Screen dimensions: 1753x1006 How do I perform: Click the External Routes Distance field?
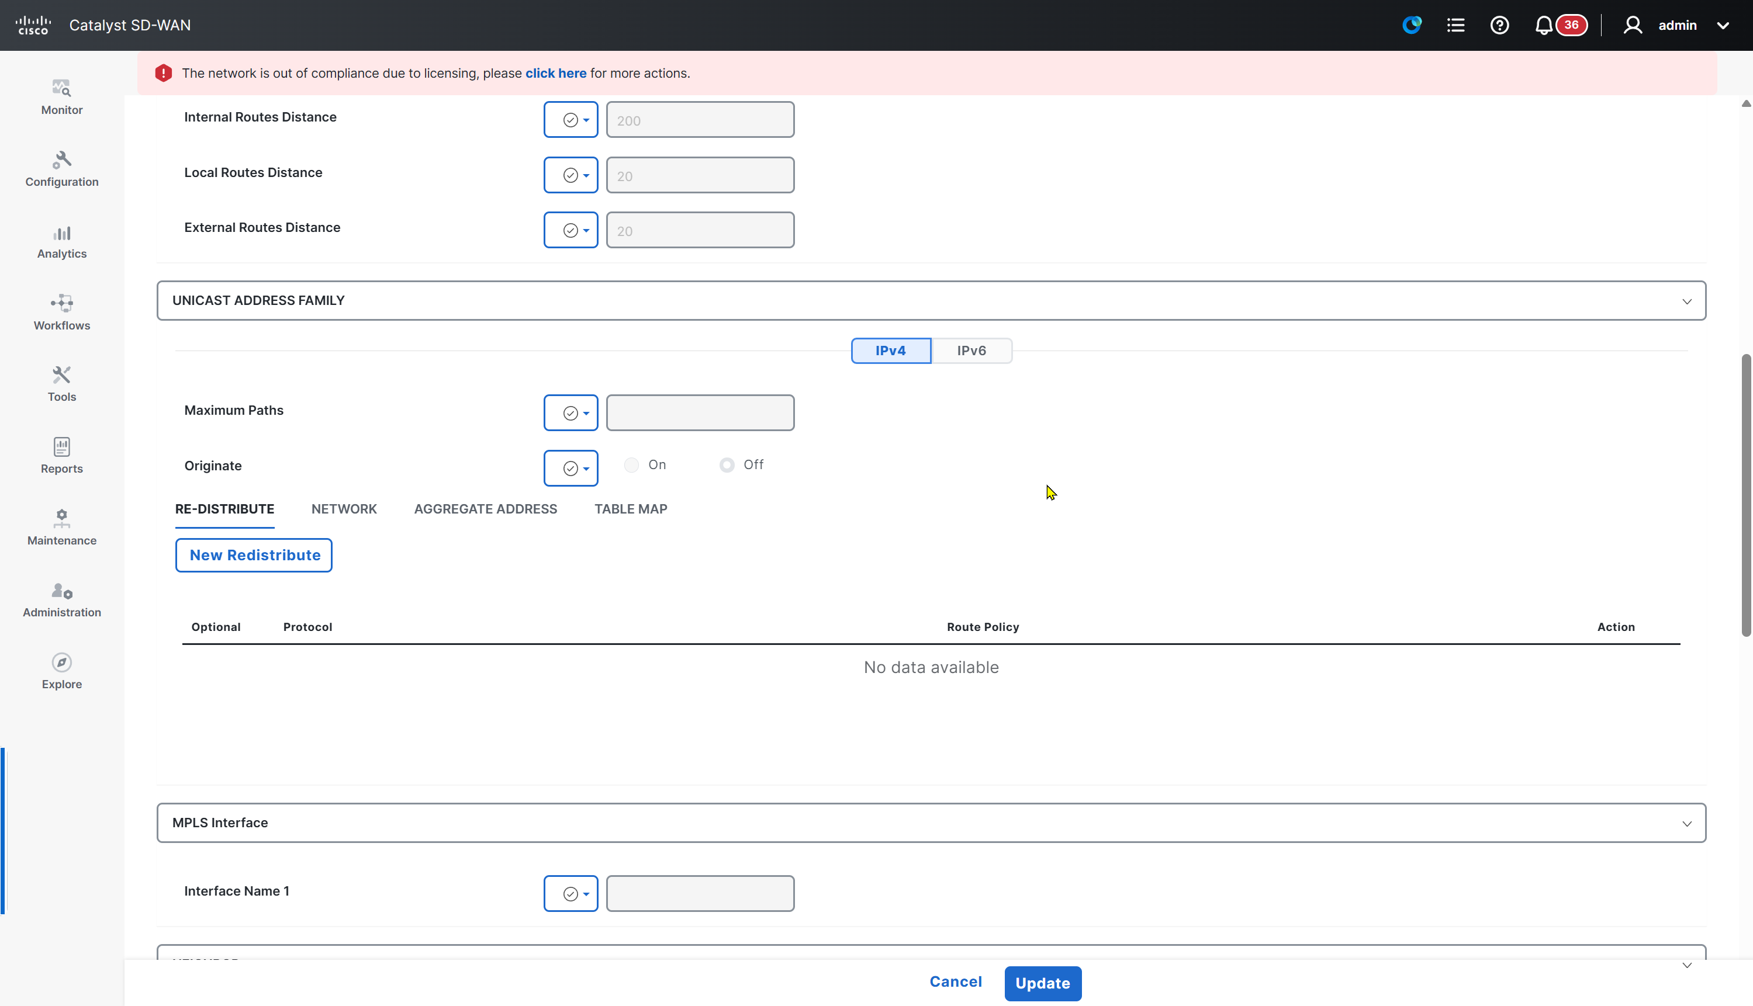point(700,231)
